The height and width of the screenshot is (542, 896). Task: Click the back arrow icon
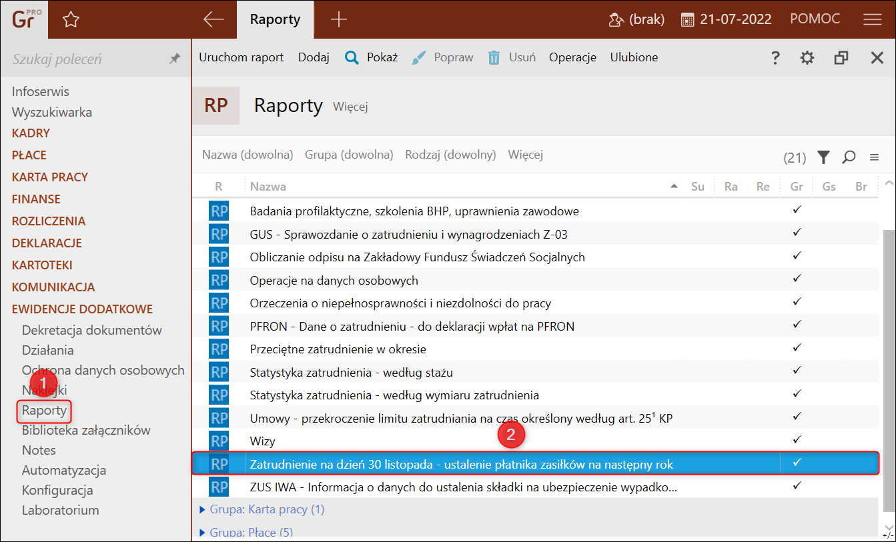coord(213,19)
